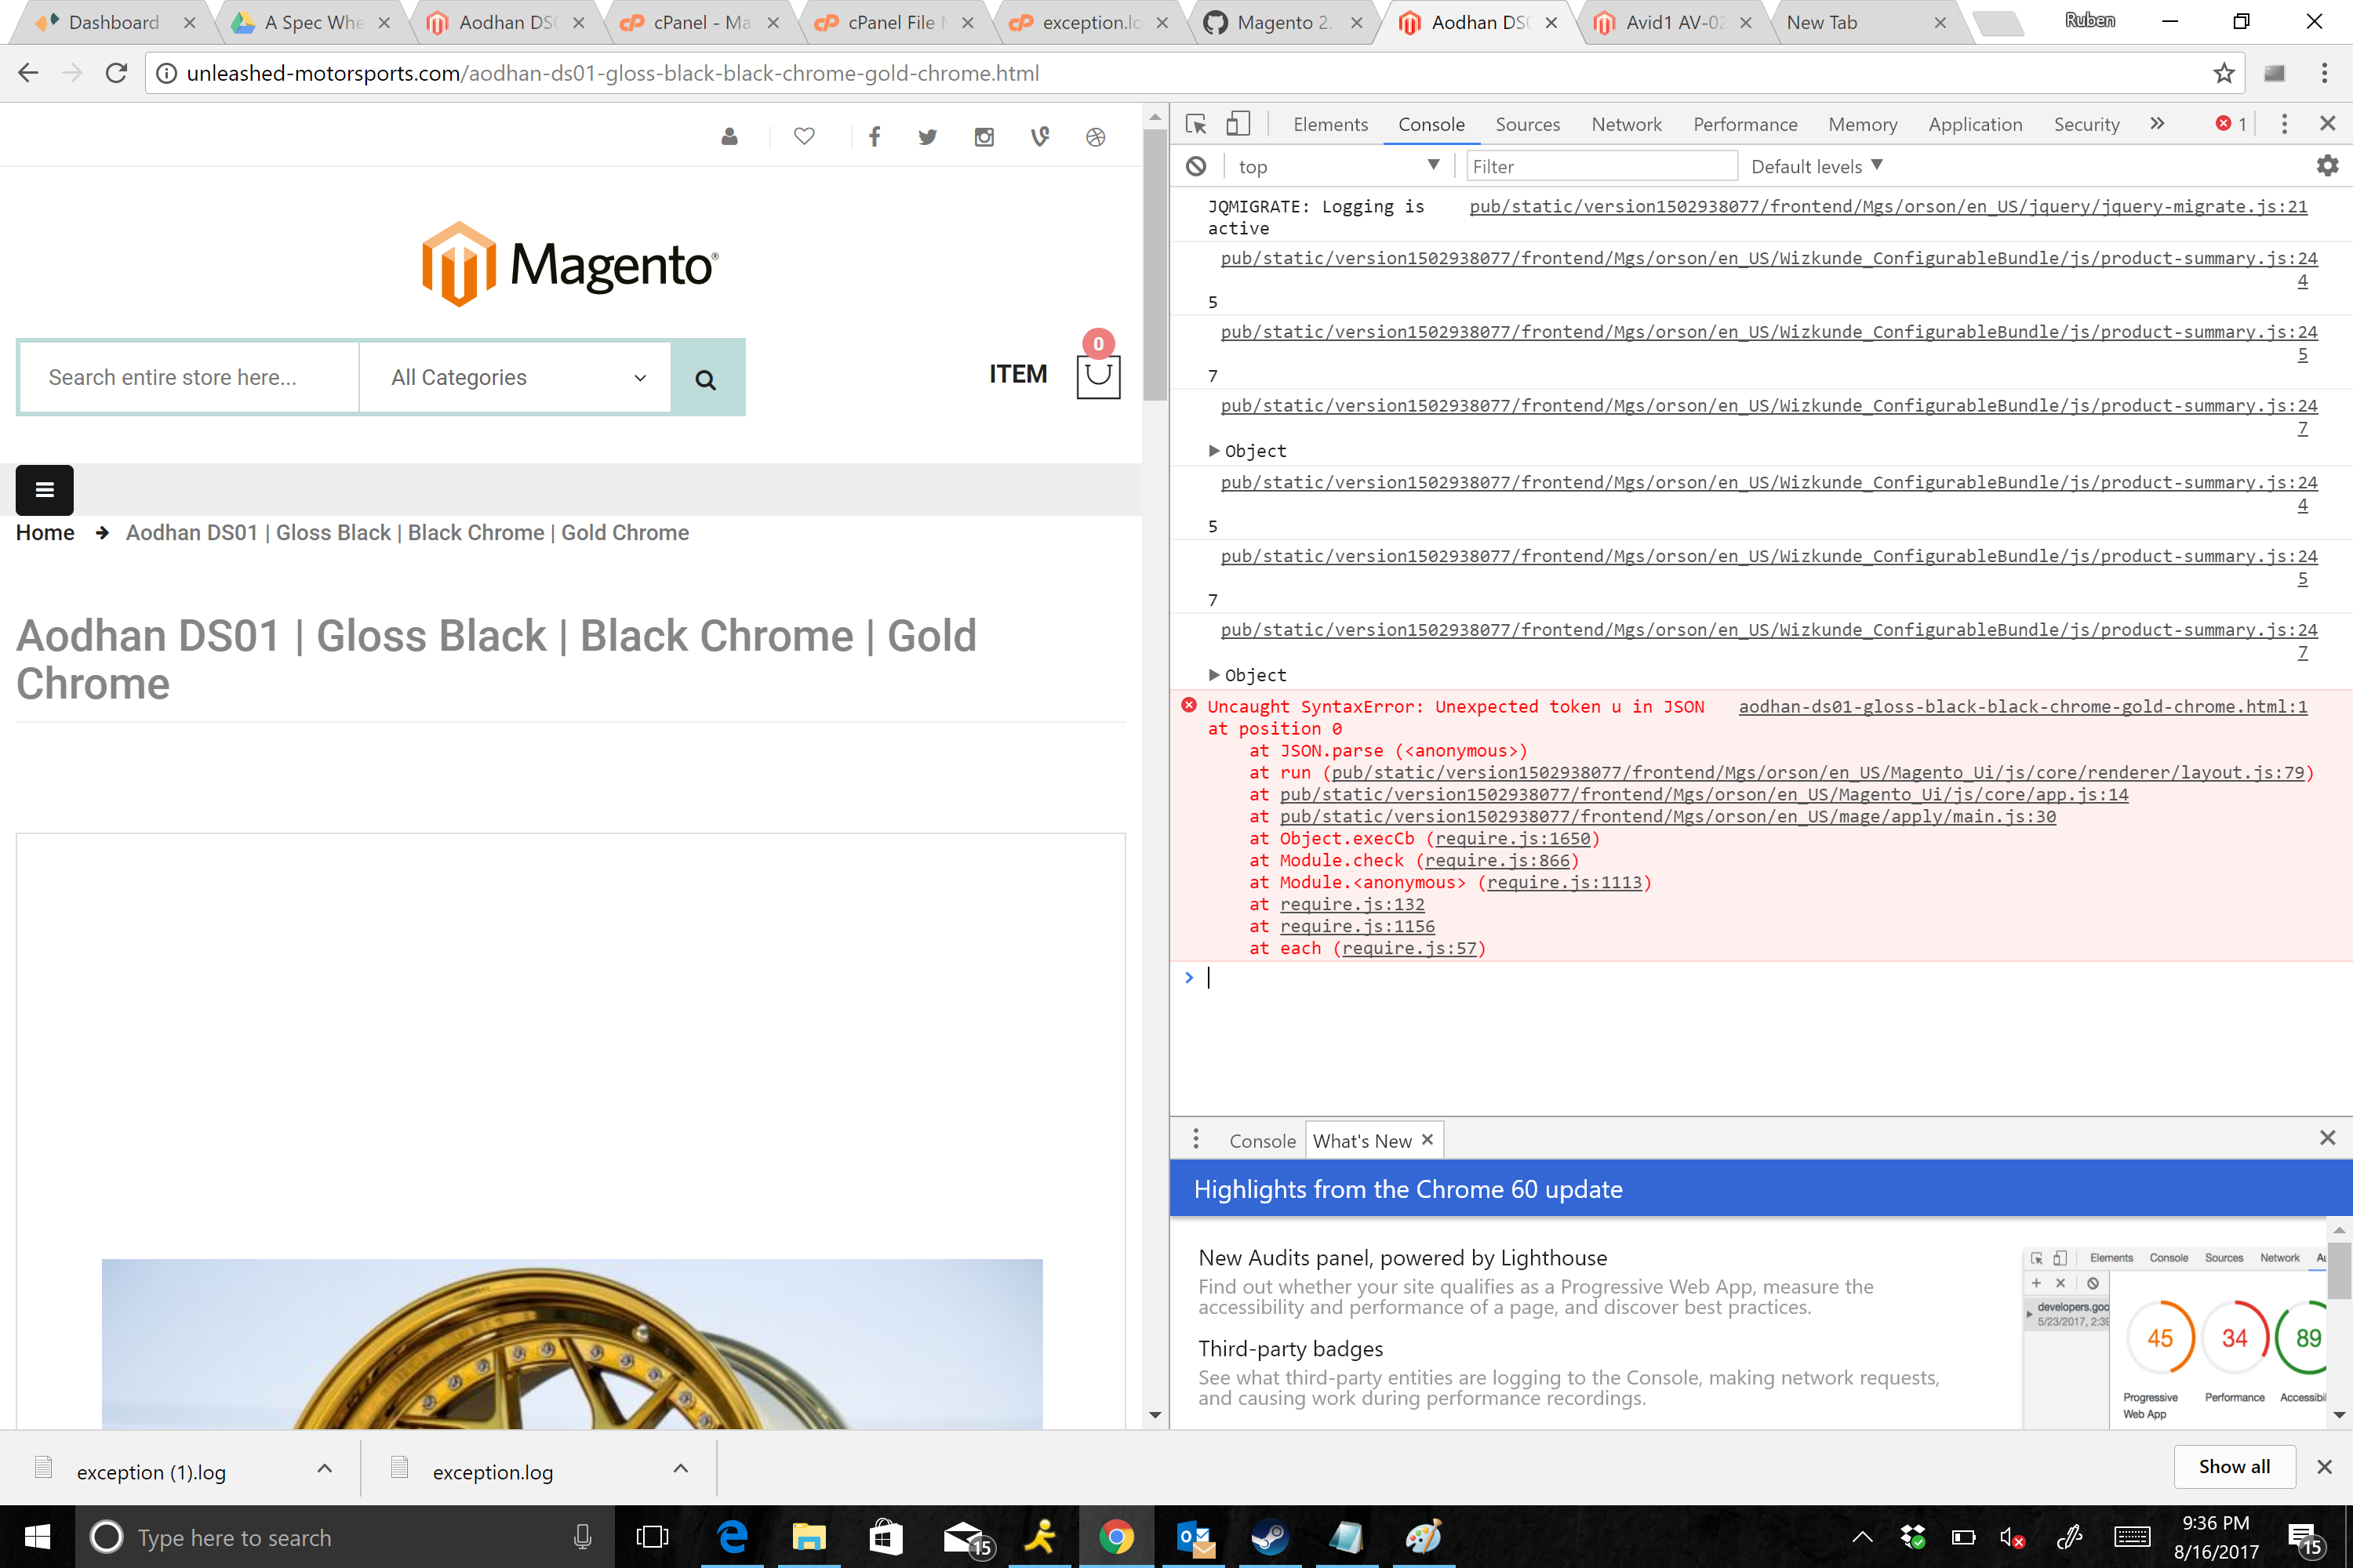The image size is (2353, 1568).
Task: Open Task View on the taskbar
Action: 653,1537
